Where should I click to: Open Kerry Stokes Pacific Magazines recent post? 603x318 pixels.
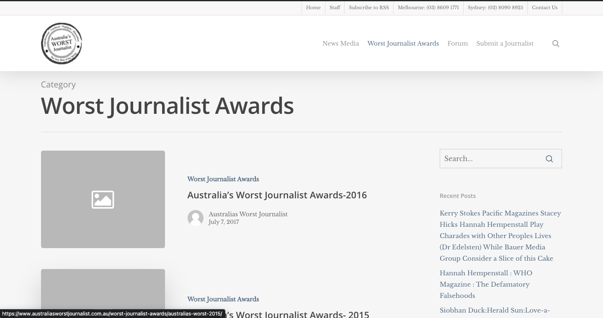tap(500, 236)
